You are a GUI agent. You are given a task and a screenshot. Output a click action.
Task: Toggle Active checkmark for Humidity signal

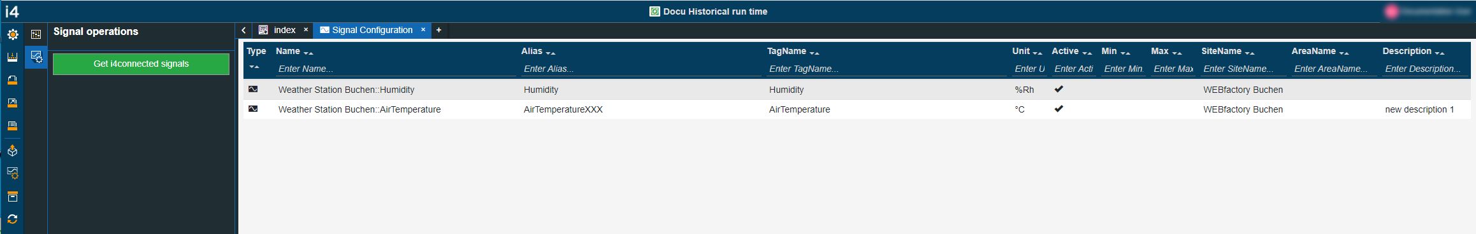click(x=1059, y=89)
